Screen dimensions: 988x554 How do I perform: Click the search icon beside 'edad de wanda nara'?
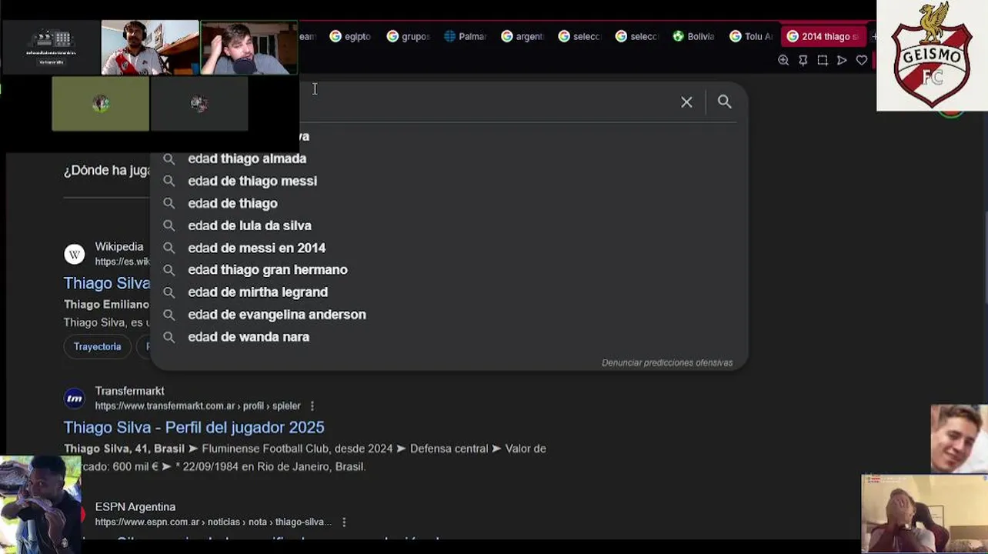pos(169,336)
